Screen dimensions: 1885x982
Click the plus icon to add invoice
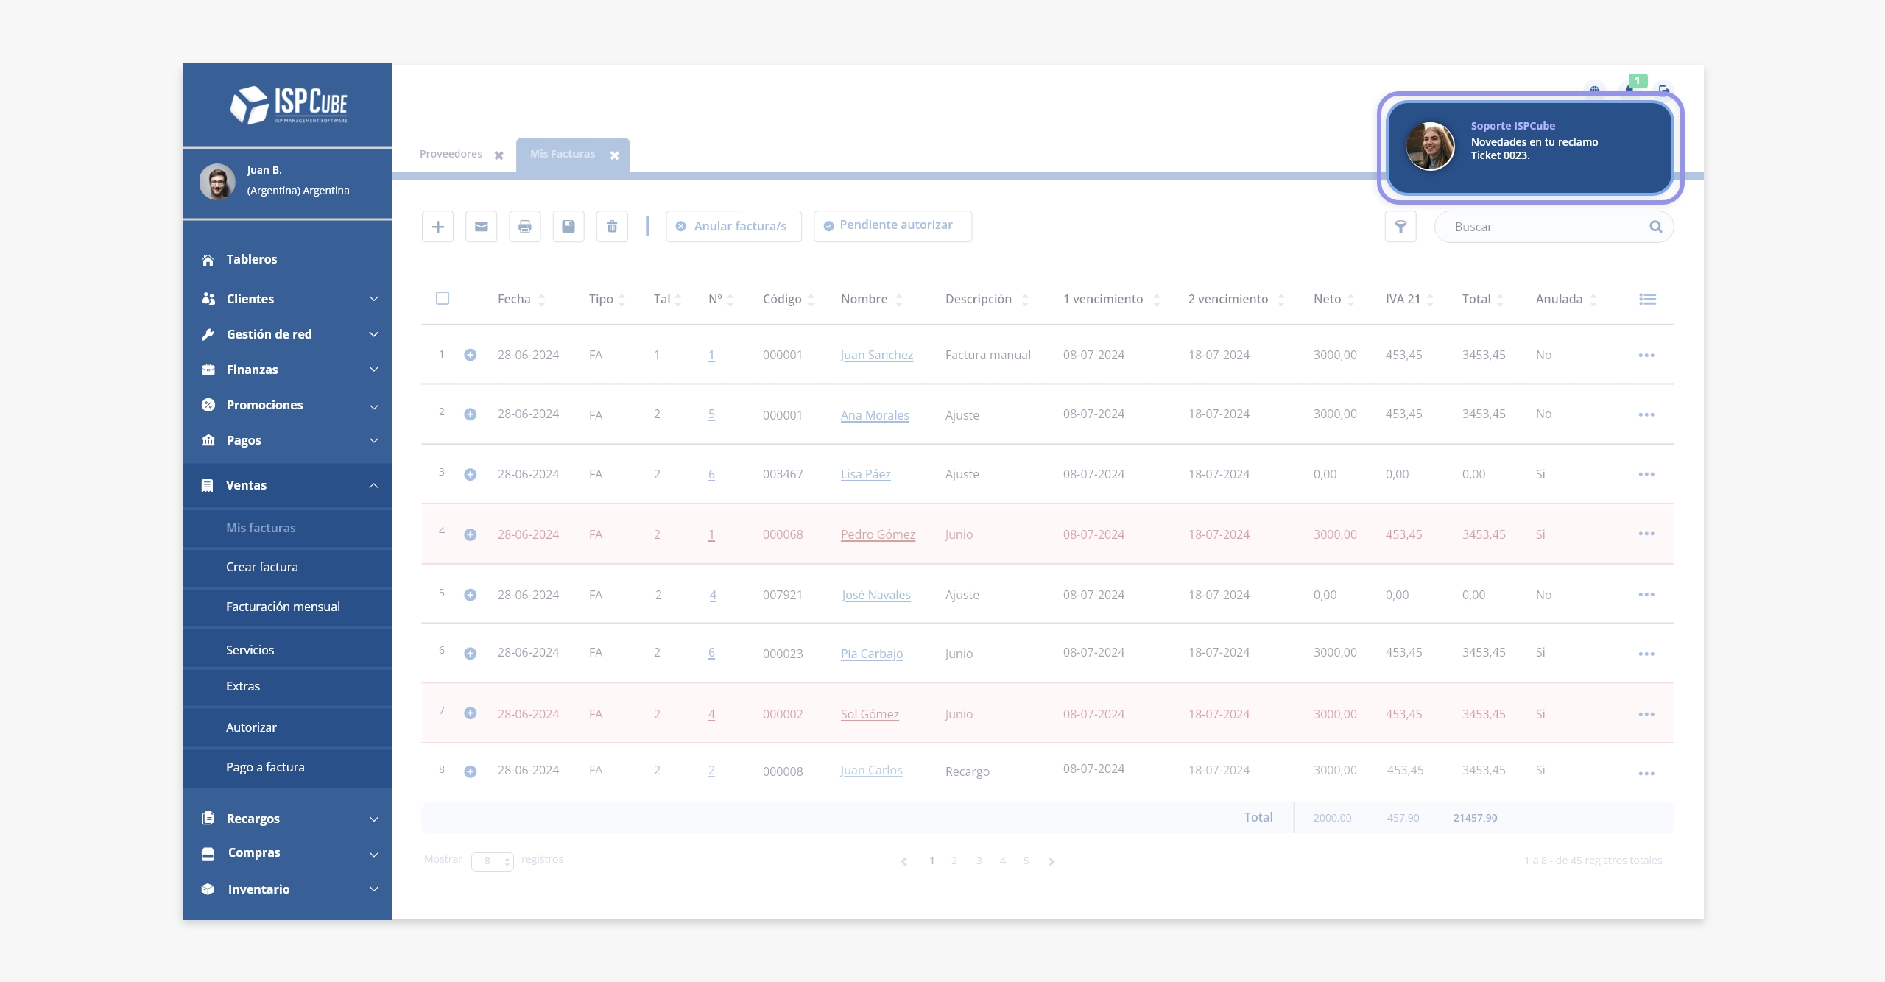[x=437, y=227]
